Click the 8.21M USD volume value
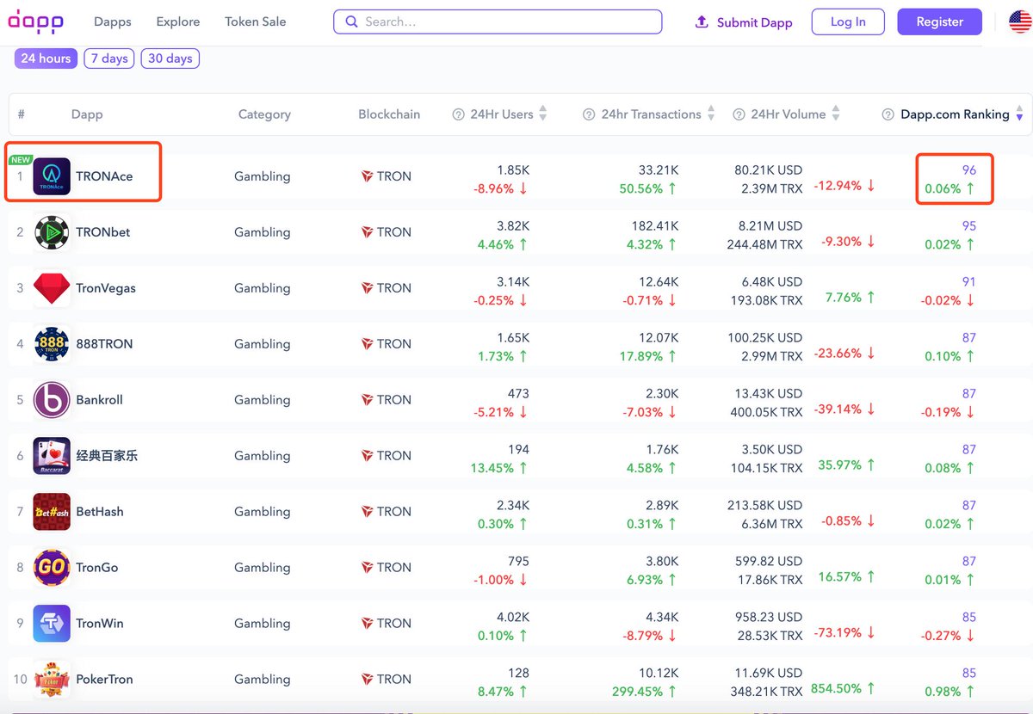This screenshot has height=714, width=1033. point(771,226)
